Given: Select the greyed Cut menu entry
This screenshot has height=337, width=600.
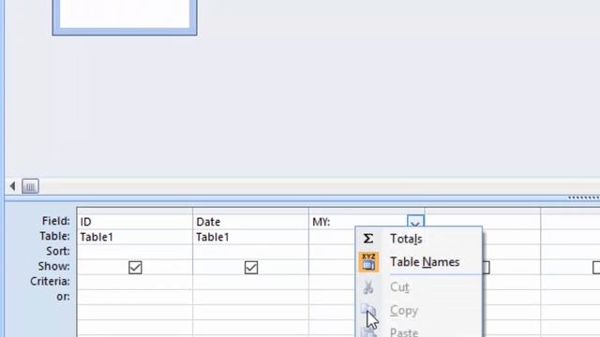Looking at the screenshot, I should [x=399, y=287].
